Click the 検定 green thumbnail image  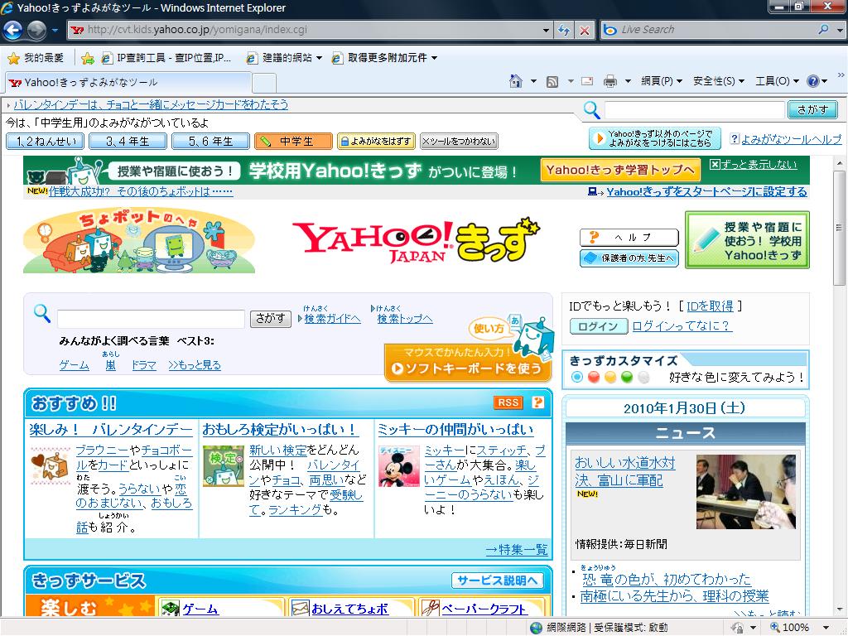(224, 465)
